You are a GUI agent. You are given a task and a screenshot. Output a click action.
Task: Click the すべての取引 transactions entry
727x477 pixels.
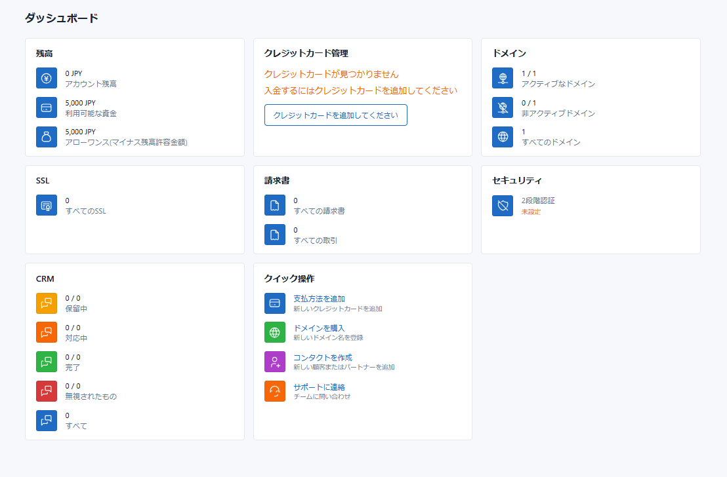click(315, 240)
